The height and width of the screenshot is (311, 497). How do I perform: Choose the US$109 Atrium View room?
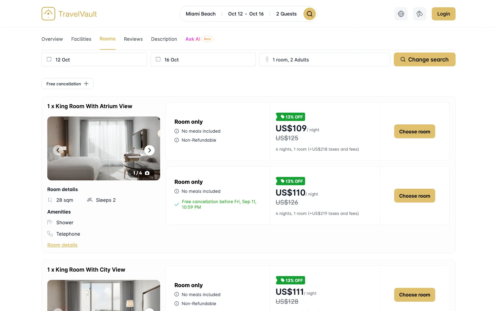(415, 131)
